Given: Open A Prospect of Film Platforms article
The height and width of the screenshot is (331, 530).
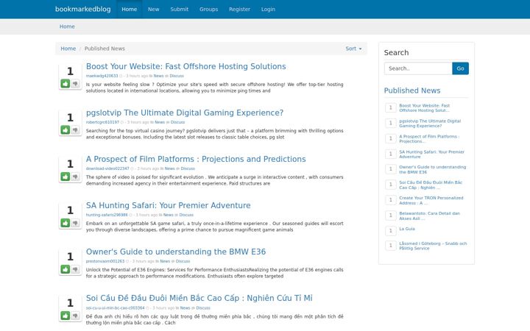Looking at the screenshot, I should pos(196,159).
